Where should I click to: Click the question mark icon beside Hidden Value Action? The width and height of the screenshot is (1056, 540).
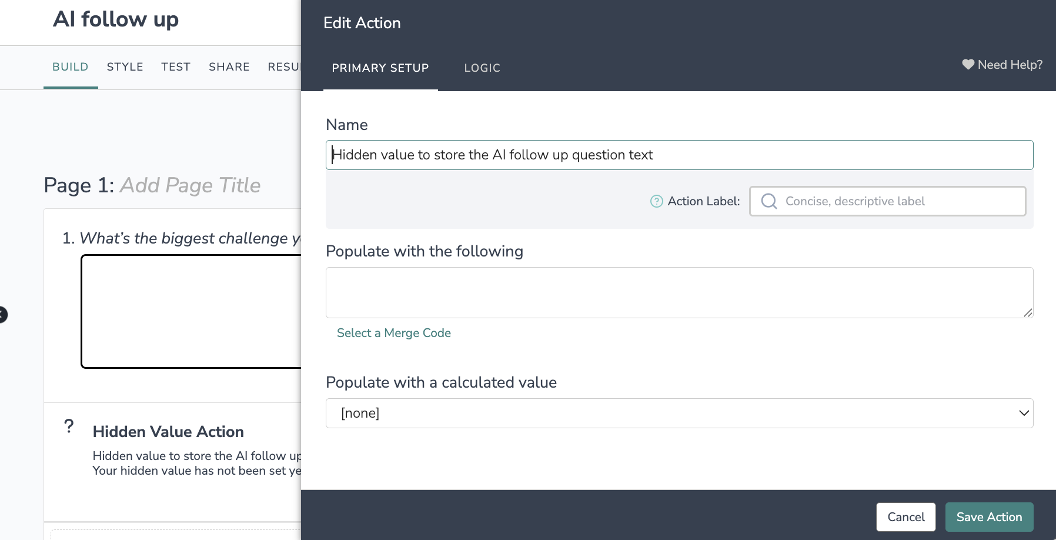point(69,426)
